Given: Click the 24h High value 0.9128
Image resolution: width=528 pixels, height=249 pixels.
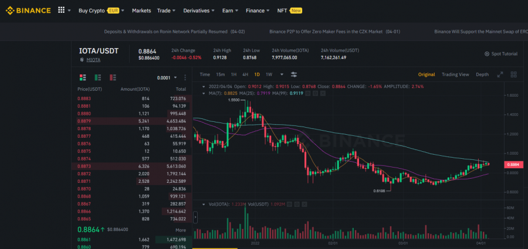Looking at the screenshot, I should (220, 57).
